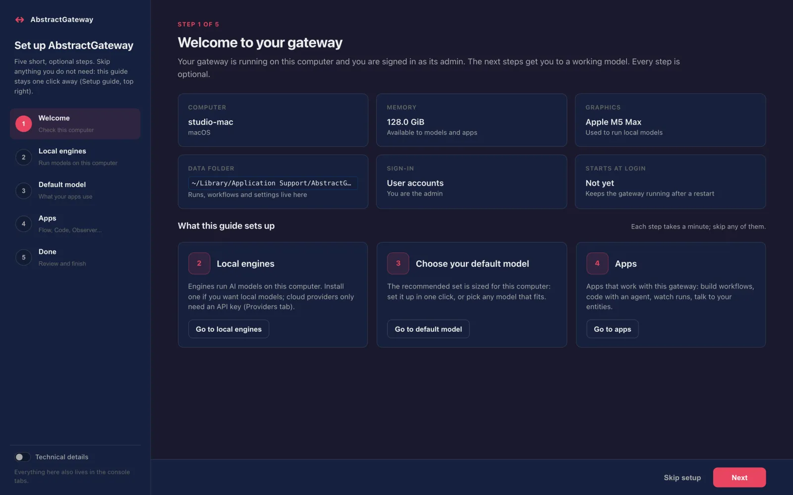The image size is (793, 495).
Task: Click 'Runs, workflows and settings live here' text
Action: [247, 195]
